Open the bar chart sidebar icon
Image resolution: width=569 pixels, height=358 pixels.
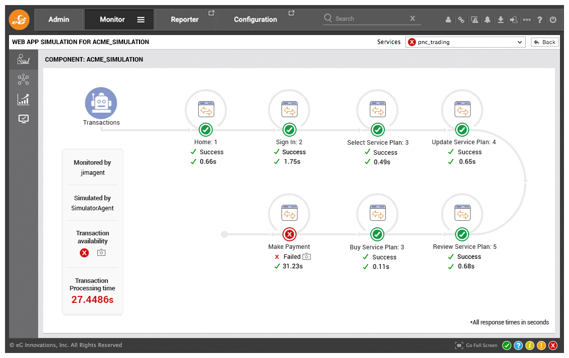[23, 99]
